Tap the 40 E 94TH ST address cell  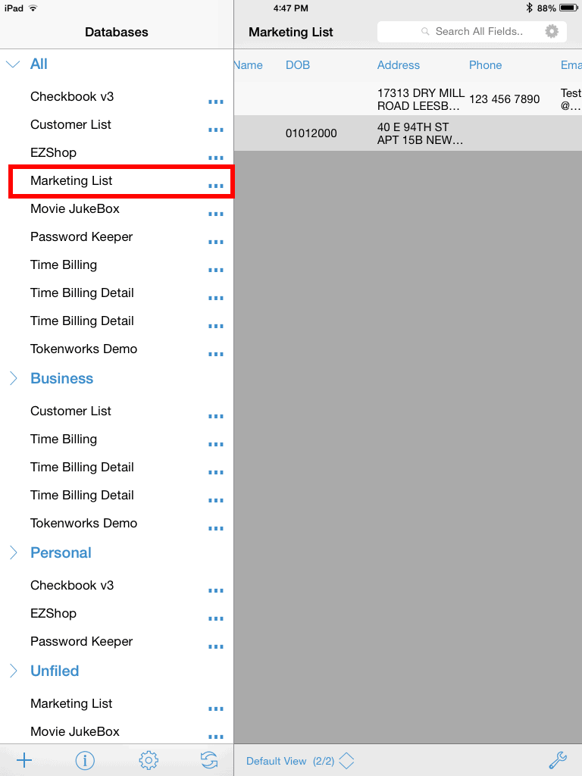click(420, 133)
